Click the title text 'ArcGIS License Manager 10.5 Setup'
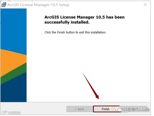The width and height of the screenshot is (154, 116). point(38,5)
